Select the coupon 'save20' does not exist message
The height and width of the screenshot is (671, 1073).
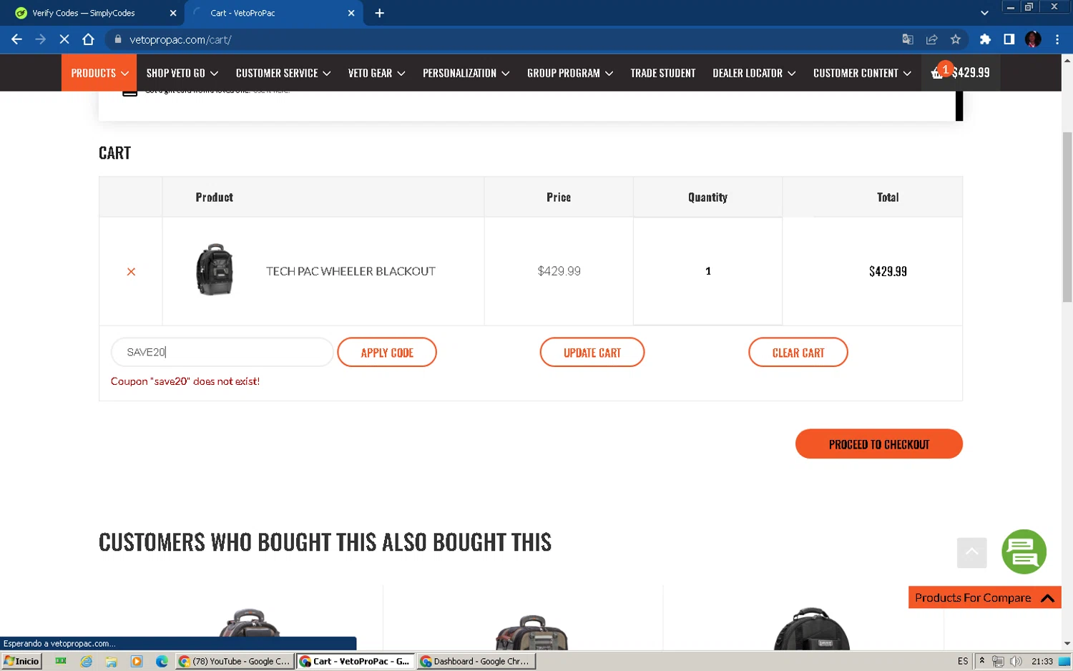[x=185, y=381]
